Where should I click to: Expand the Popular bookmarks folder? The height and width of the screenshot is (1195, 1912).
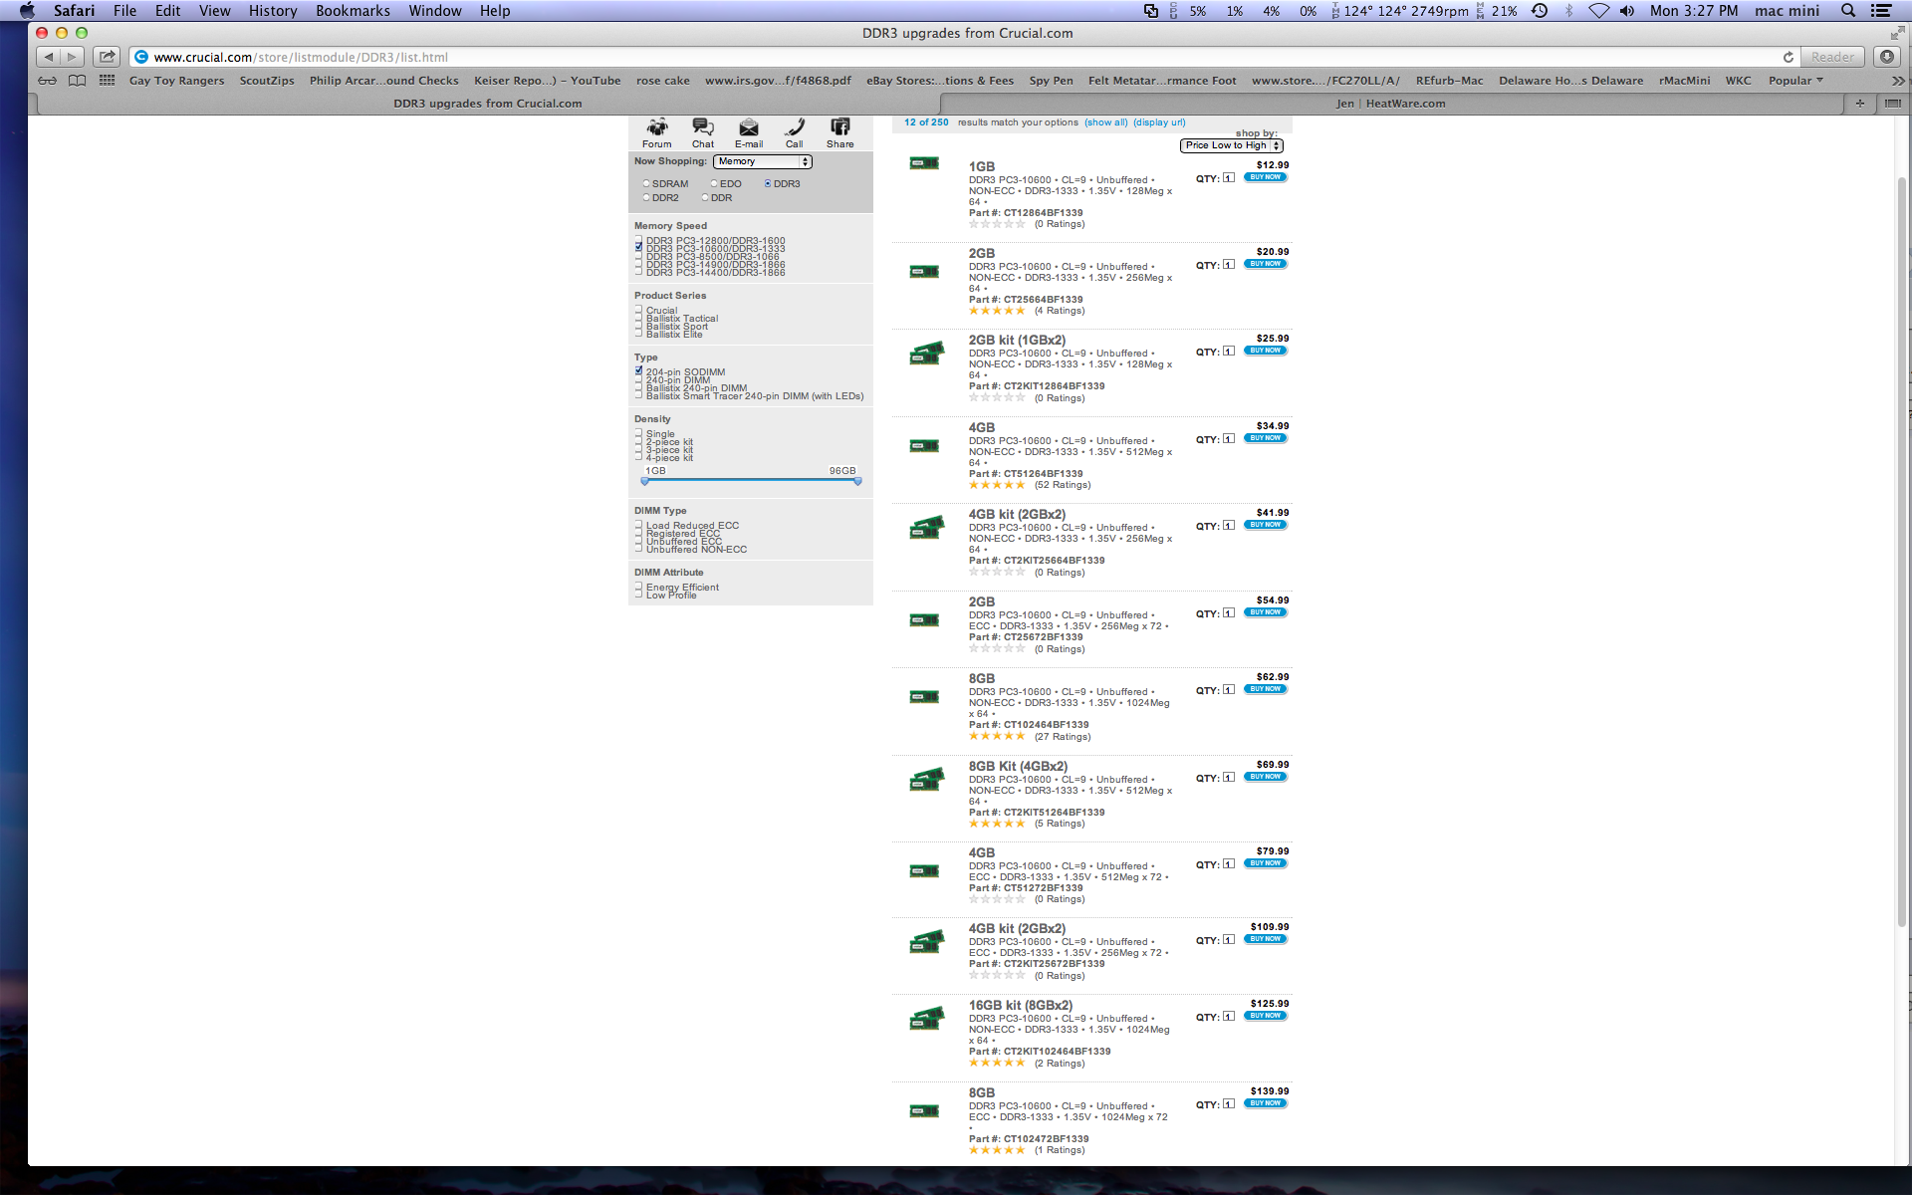tap(1794, 81)
